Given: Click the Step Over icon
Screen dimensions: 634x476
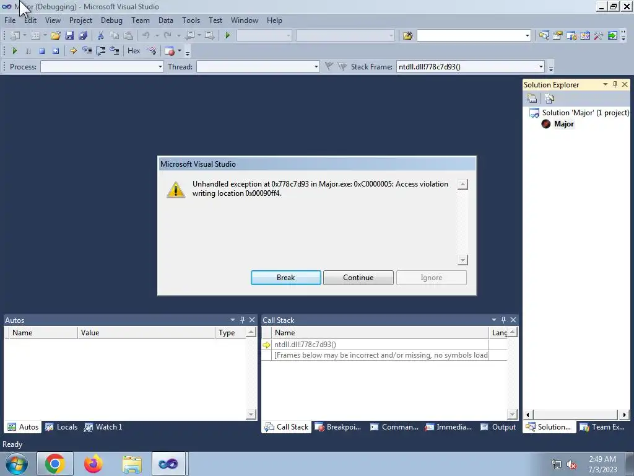Looking at the screenshot, I should pyautogui.click(x=101, y=51).
